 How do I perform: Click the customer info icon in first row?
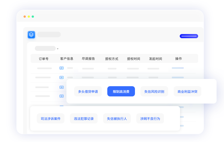pos(61,68)
